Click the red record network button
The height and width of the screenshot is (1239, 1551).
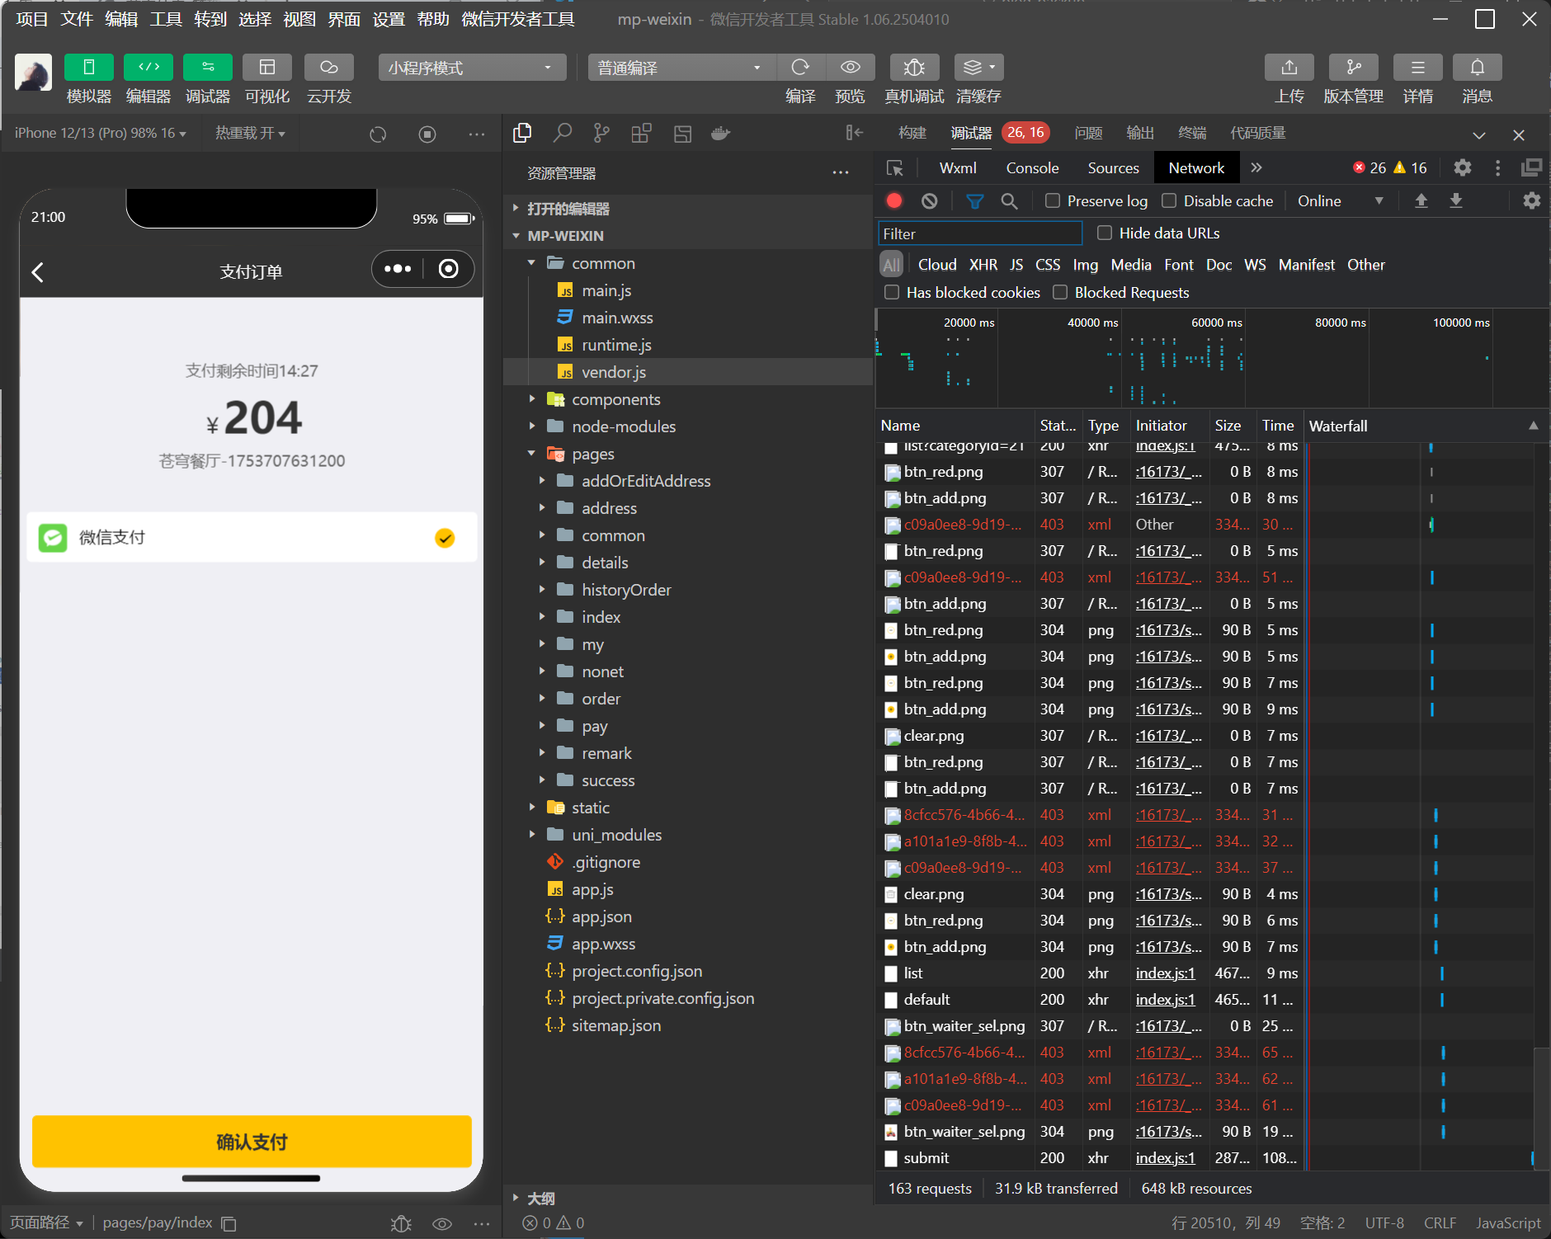[x=894, y=201]
